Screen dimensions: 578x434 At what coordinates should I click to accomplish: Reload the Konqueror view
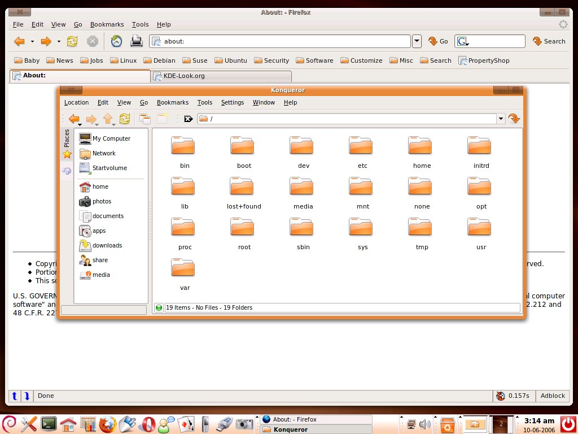point(125,119)
